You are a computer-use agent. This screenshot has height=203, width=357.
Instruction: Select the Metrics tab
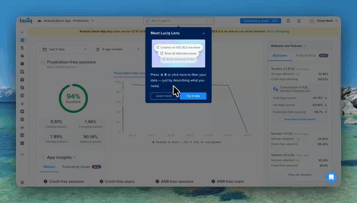coord(49,167)
